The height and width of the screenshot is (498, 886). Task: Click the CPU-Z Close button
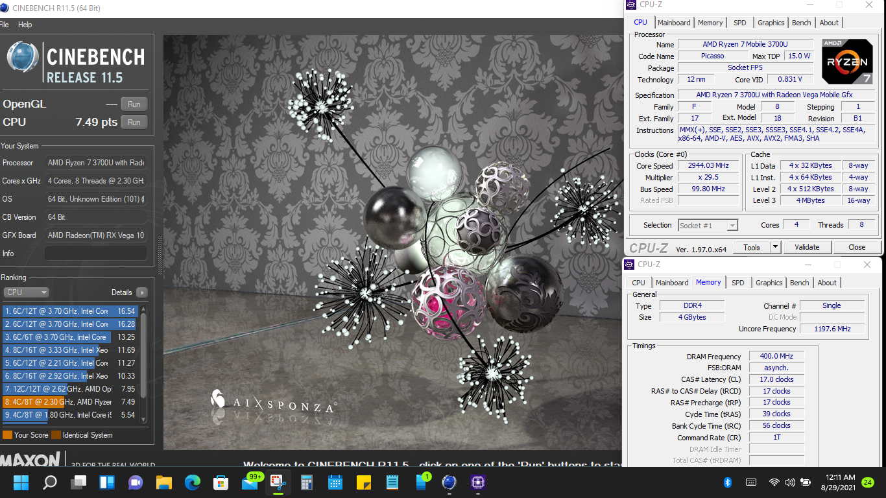tap(857, 247)
